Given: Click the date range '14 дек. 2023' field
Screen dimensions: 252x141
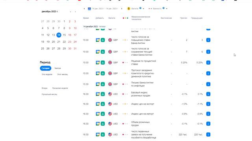Looking at the screenshot, I should [105, 9].
